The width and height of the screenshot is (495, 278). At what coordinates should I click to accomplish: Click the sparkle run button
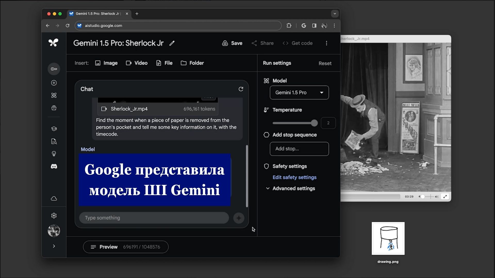tap(239, 218)
